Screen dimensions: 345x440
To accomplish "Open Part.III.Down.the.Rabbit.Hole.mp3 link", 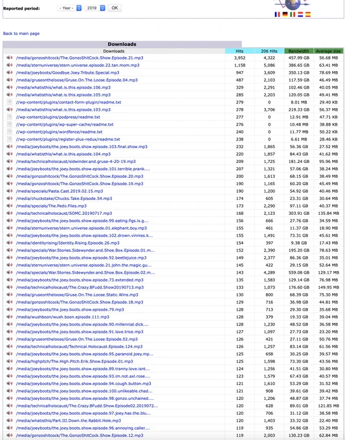I will click(69, 421).
